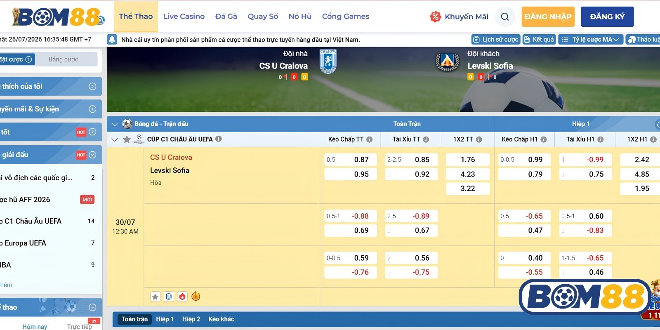Click the ĐĂNG NHẬP button
Image resolution: width=660 pixels, height=330 pixels.
pyautogui.click(x=548, y=17)
